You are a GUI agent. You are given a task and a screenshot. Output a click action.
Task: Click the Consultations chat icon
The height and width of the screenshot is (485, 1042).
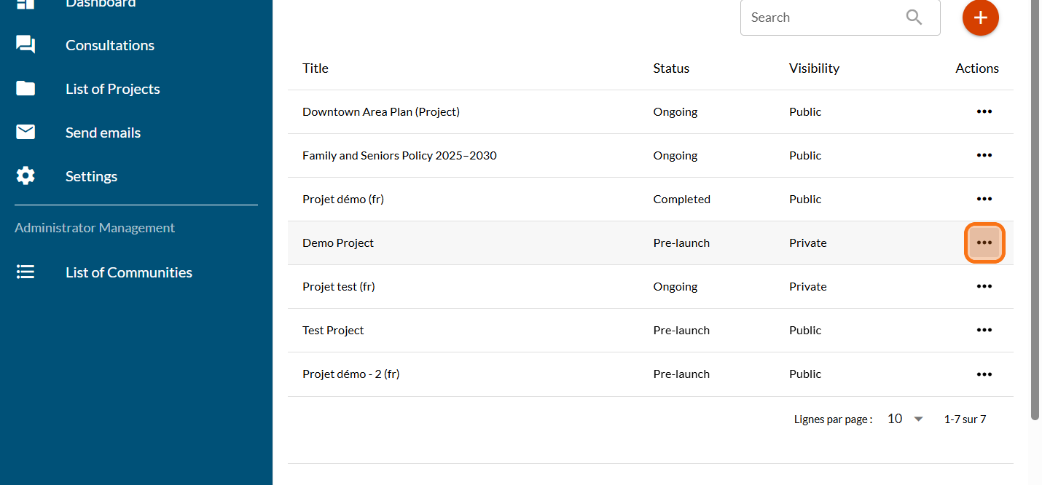[26, 45]
